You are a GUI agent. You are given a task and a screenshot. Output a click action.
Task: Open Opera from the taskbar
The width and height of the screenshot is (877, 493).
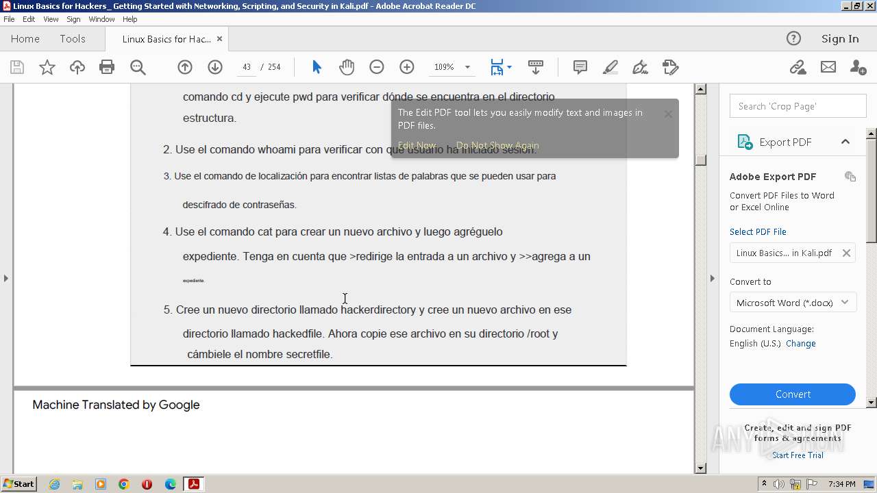click(x=147, y=484)
